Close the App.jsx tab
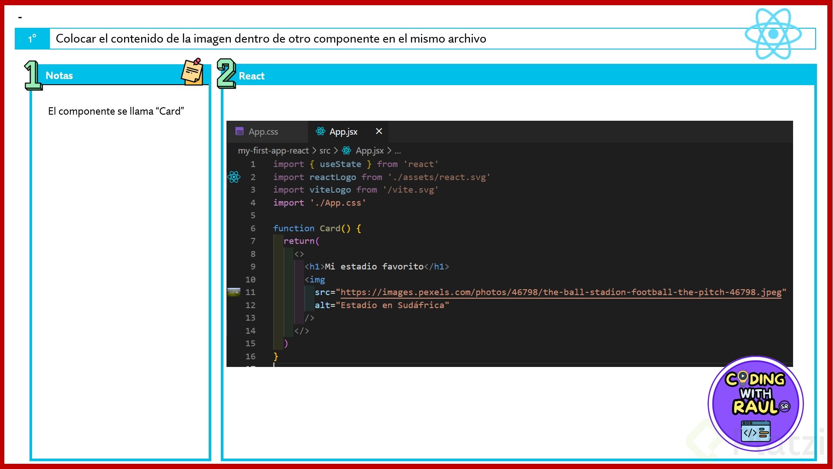The width and height of the screenshot is (833, 469). coord(379,131)
